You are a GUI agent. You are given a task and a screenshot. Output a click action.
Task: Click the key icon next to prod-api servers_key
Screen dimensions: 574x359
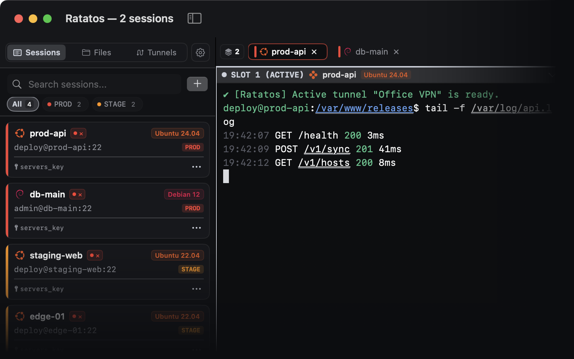point(16,167)
